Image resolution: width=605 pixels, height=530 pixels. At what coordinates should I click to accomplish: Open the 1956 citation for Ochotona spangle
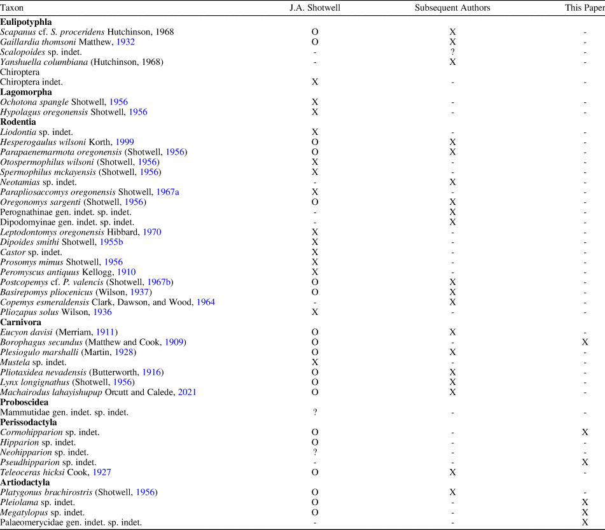118,102
